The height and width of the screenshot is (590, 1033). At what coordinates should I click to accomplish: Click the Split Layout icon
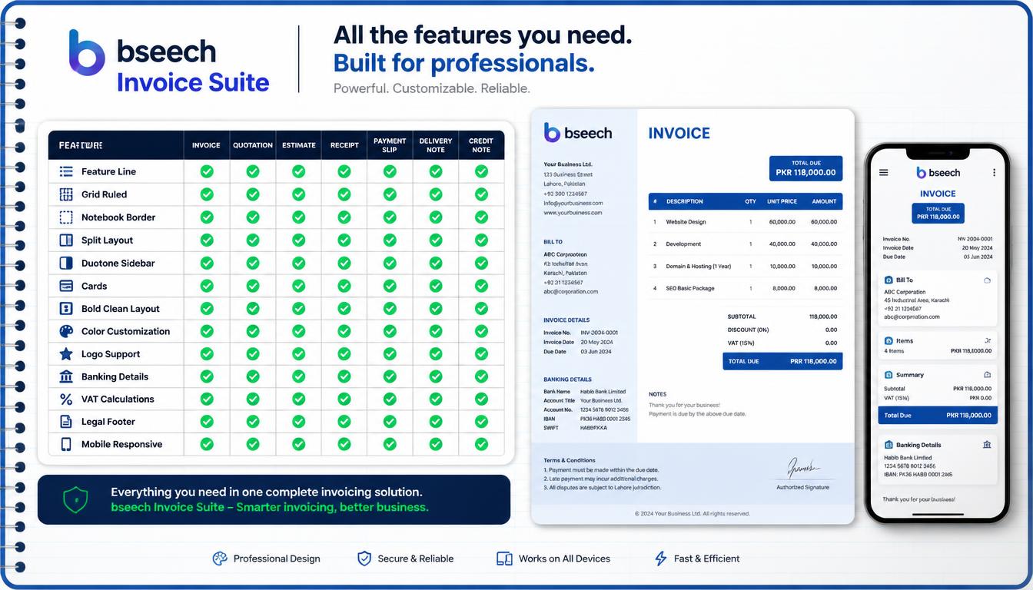(x=66, y=240)
